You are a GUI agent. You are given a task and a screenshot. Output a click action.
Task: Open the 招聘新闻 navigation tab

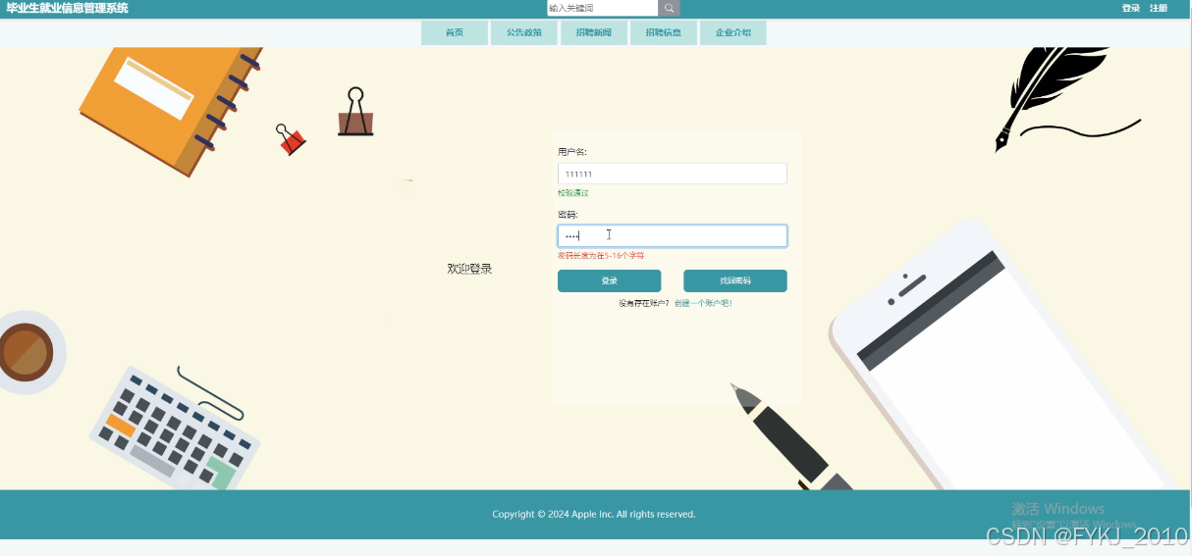click(594, 32)
